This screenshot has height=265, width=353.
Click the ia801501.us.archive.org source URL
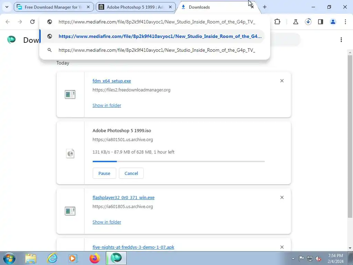[x=123, y=139]
